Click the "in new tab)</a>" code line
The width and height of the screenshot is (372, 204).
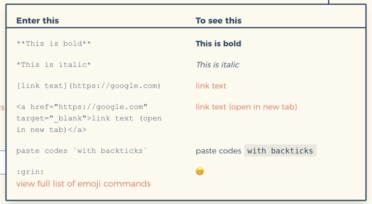coord(51,130)
